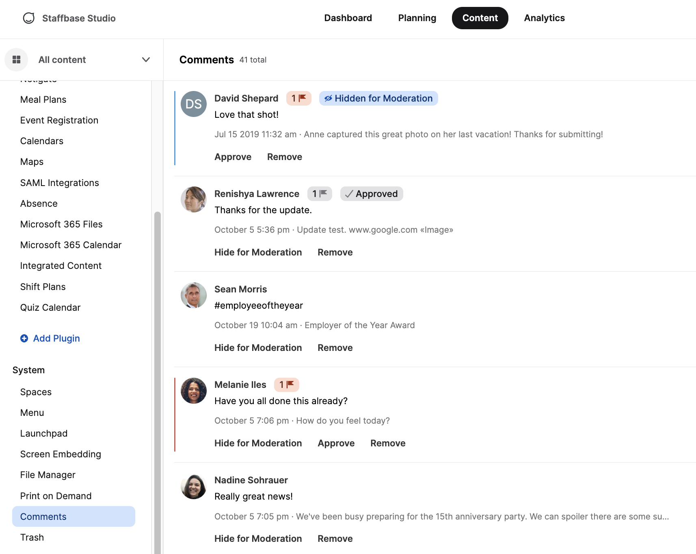Click the David Shepard author name

click(x=246, y=98)
